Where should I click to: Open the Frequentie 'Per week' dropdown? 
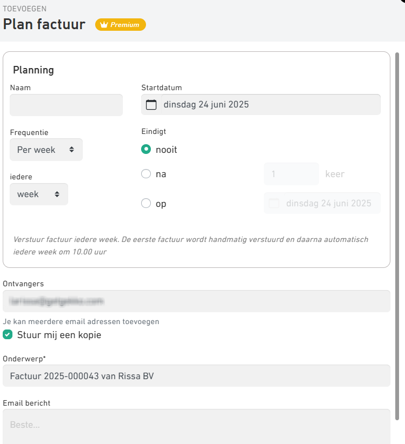click(x=46, y=150)
